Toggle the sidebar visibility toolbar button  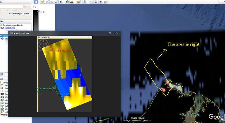click(36, 2)
